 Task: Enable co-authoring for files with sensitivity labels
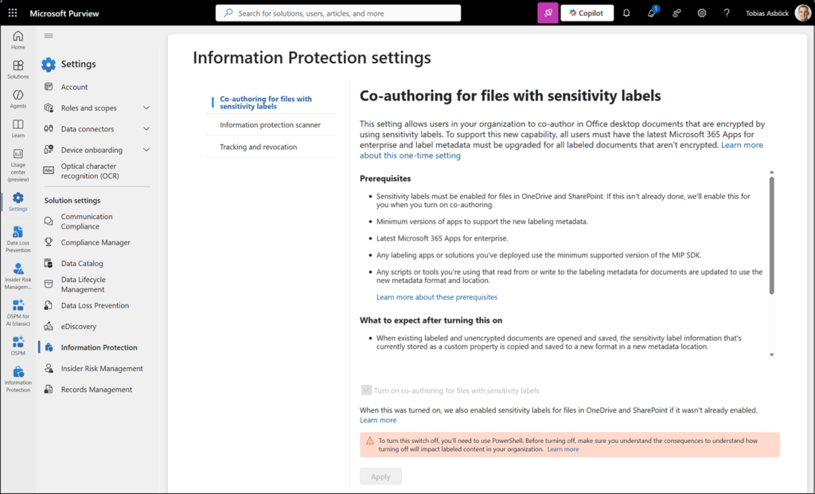(366, 390)
